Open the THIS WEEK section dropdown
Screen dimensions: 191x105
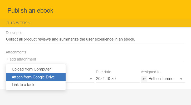(19, 23)
